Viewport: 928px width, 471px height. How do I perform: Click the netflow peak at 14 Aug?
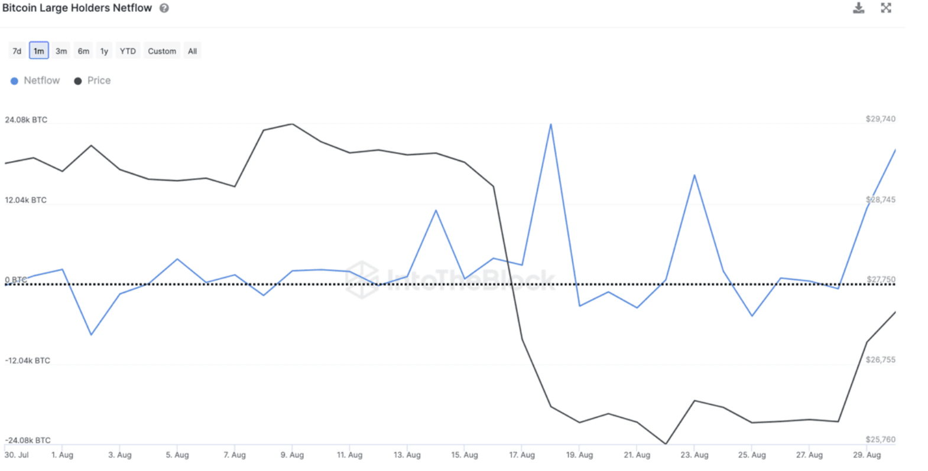(436, 210)
